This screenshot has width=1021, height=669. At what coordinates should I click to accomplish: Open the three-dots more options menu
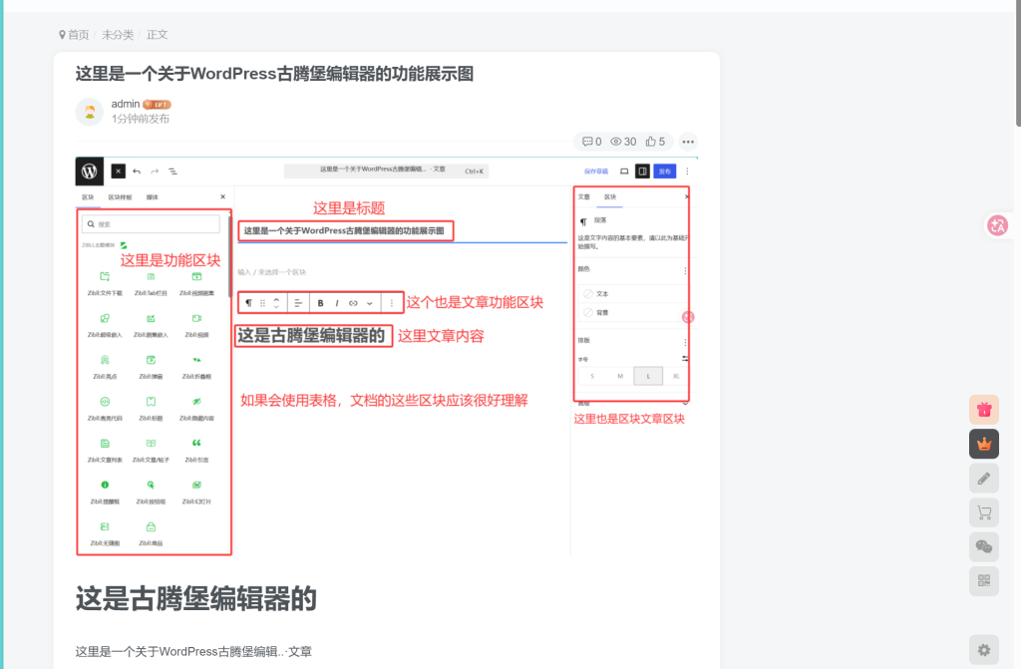point(688,142)
